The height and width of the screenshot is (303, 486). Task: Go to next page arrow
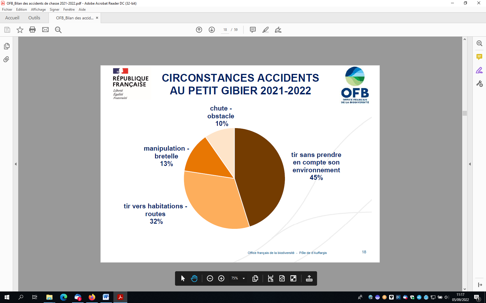click(x=212, y=30)
